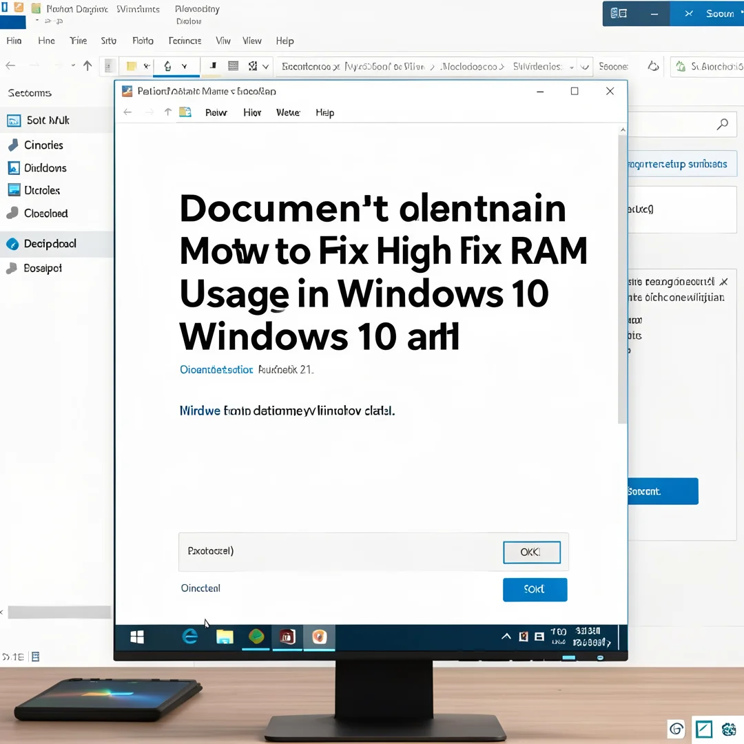Click up arrow in main window toolbar
This screenshot has height=744, width=744.
[x=87, y=65]
